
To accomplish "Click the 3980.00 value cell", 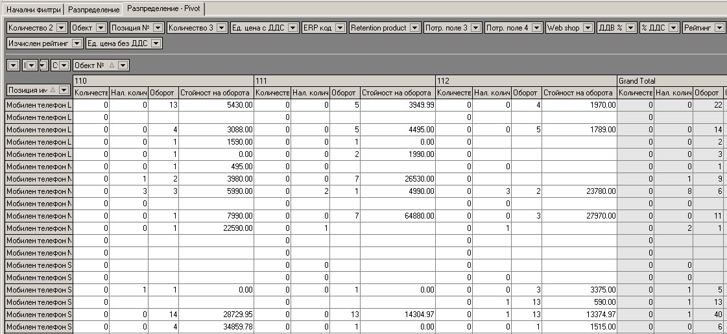I will pos(217,179).
